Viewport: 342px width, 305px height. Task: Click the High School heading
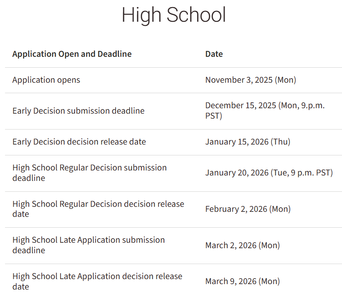174,15
